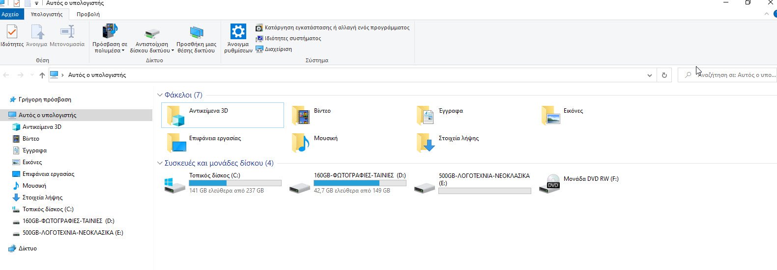Open Τοπικός δίσκος (C:) in navigation pane
This screenshot has width=777, height=270.
point(48,209)
